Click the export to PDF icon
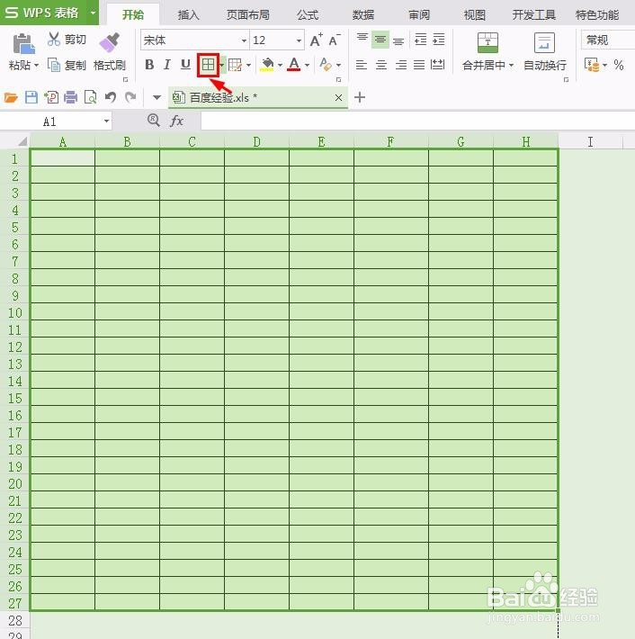Image resolution: width=635 pixels, height=639 pixels. (x=51, y=97)
